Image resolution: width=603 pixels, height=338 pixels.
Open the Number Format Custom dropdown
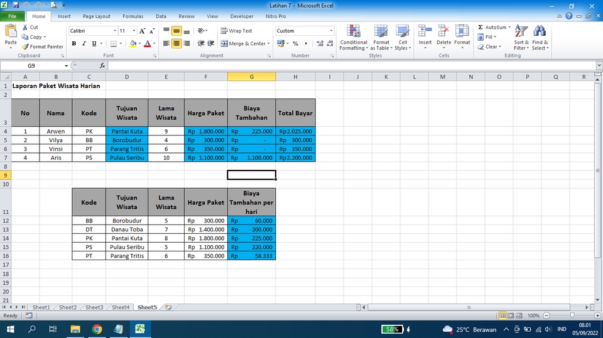point(331,31)
